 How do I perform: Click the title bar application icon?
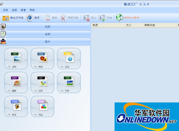click(x=1, y=4)
